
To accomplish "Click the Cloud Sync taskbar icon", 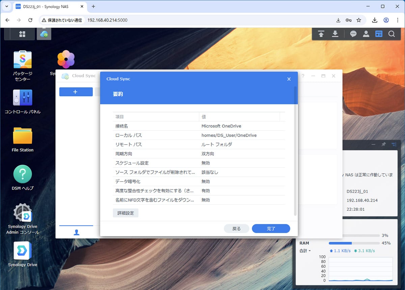I will click(44, 34).
